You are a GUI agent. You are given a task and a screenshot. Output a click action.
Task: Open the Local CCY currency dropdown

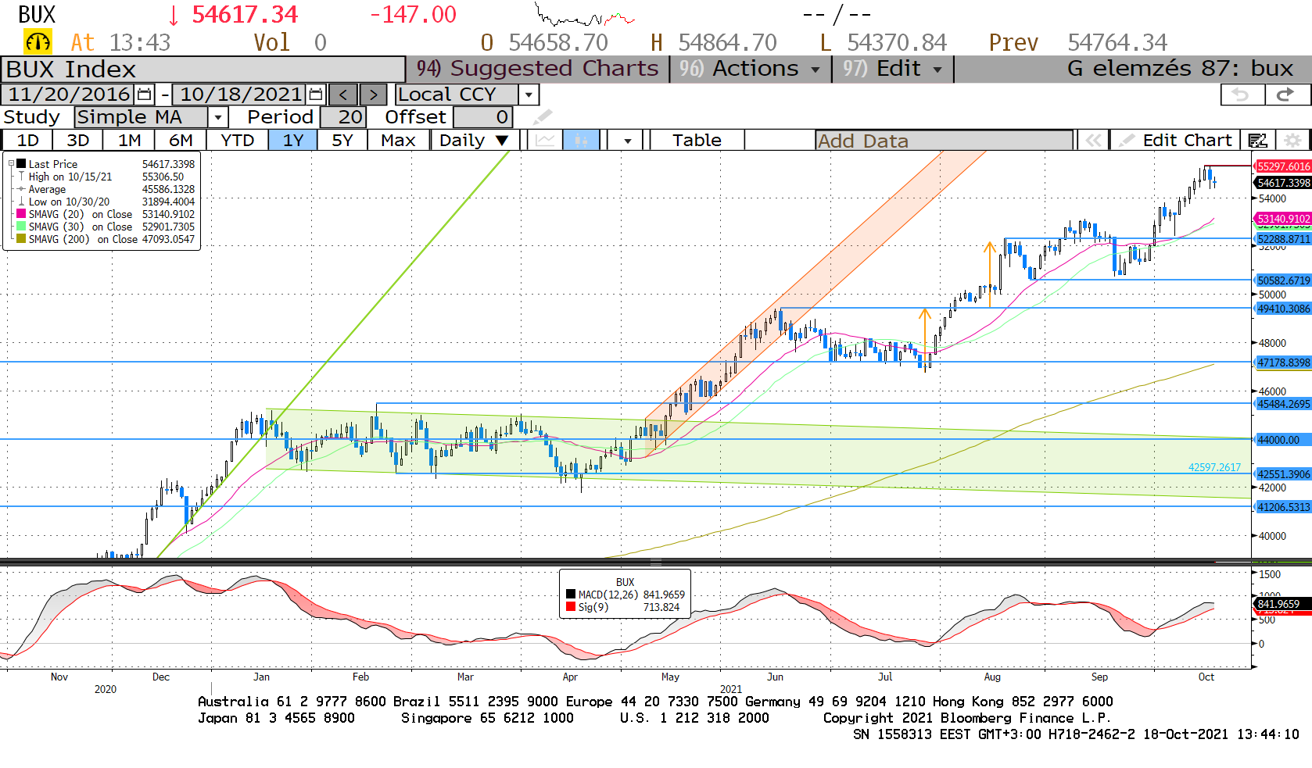(x=529, y=95)
